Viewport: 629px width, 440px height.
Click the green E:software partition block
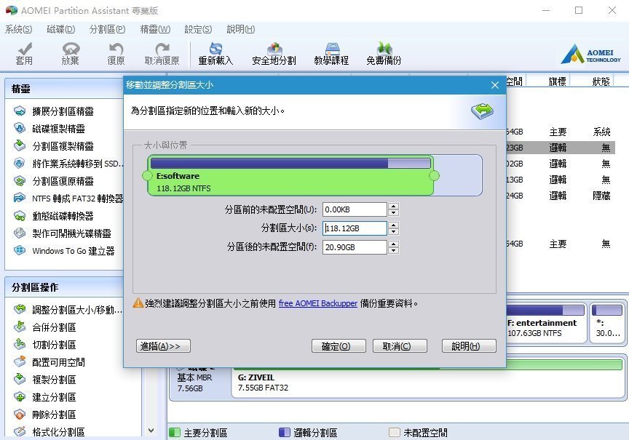tap(290, 175)
